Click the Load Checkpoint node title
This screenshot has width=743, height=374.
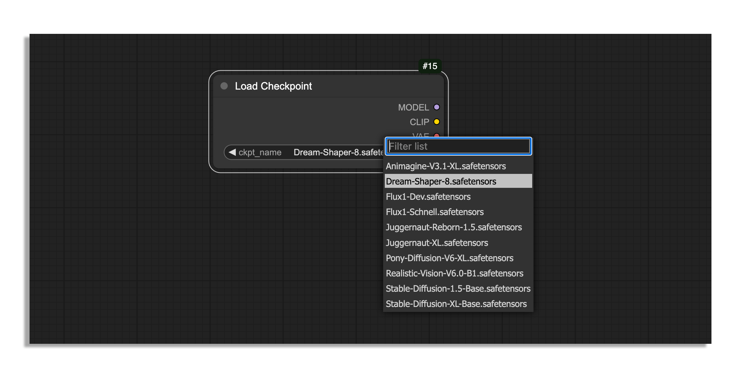click(x=273, y=86)
